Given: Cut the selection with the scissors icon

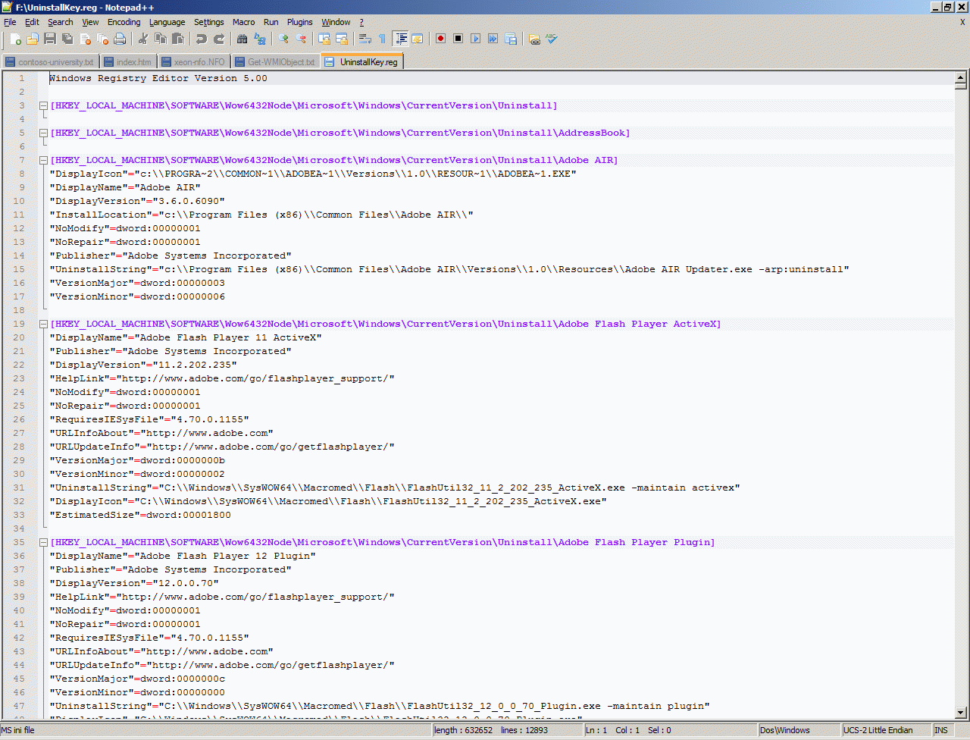Looking at the screenshot, I should pos(143,39).
